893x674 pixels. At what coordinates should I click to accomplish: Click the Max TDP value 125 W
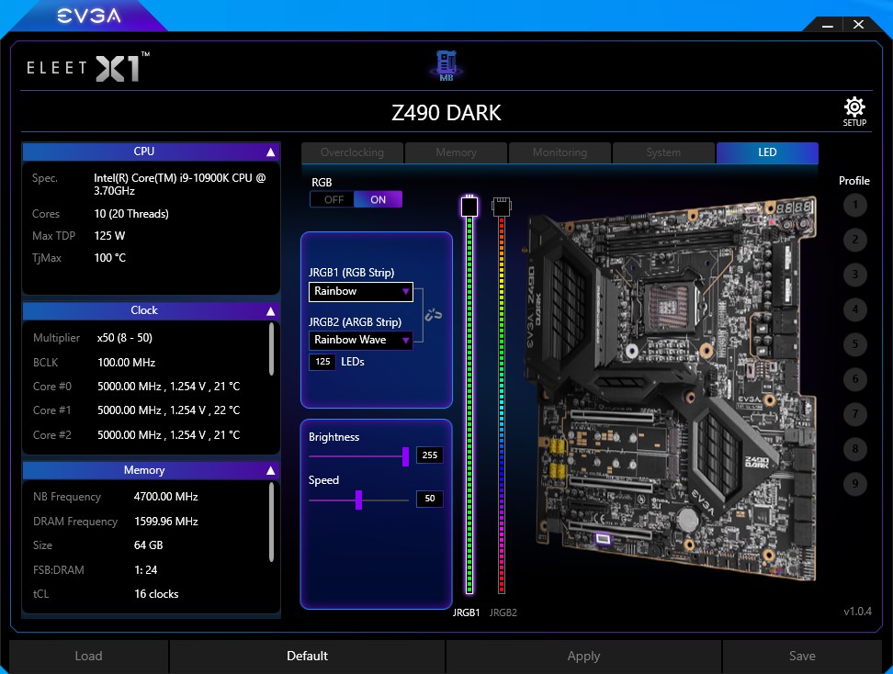[109, 236]
